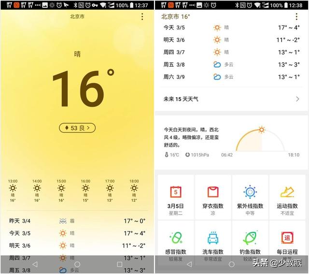This screenshot has width=309, height=274.
Task: Tap Android home button on right screen
Action: [232, 264]
